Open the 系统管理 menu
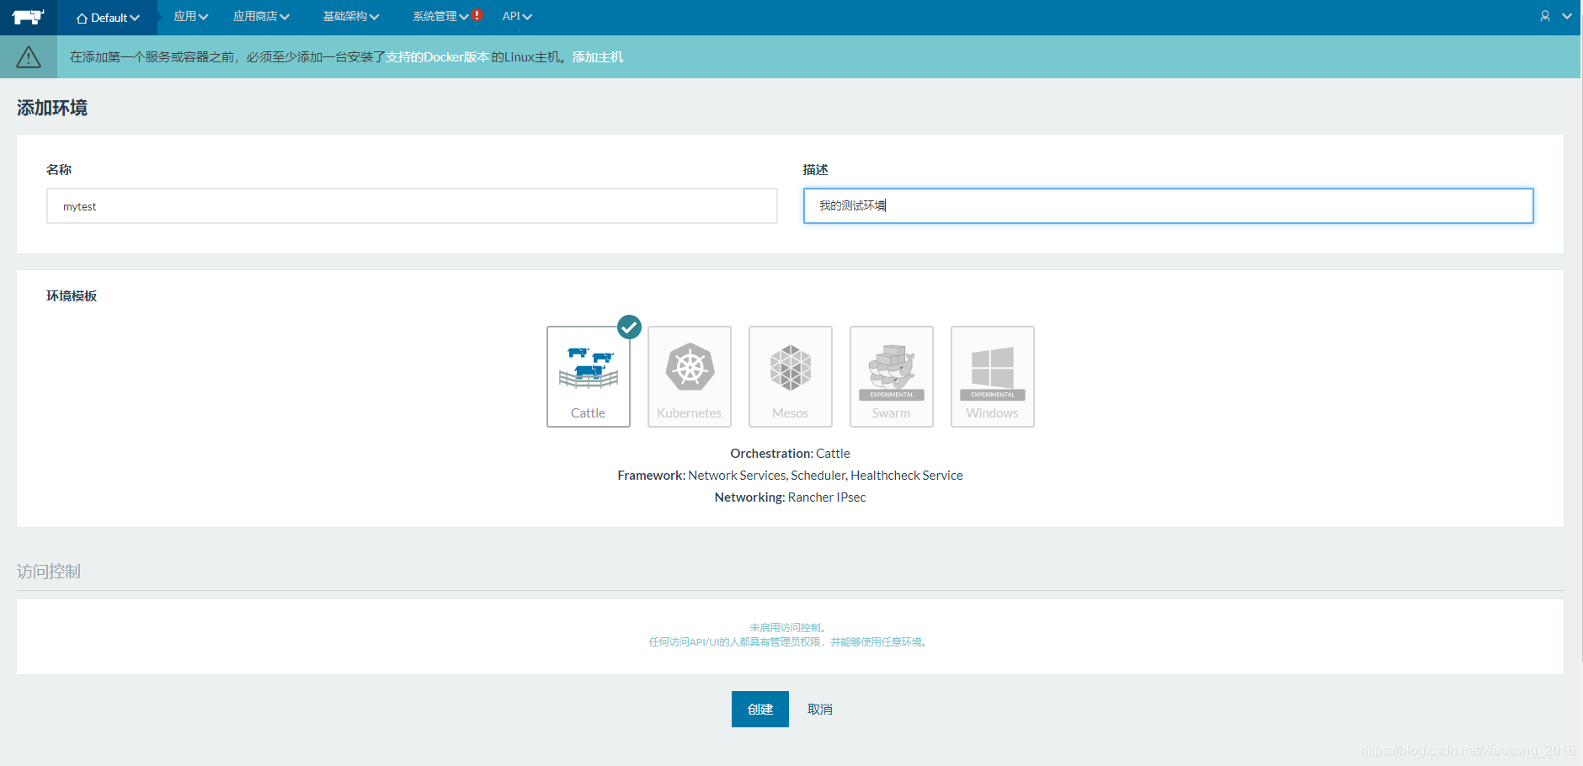The width and height of the screenshot is (1583, 766). pyautogui.click(x=440, y=17)
